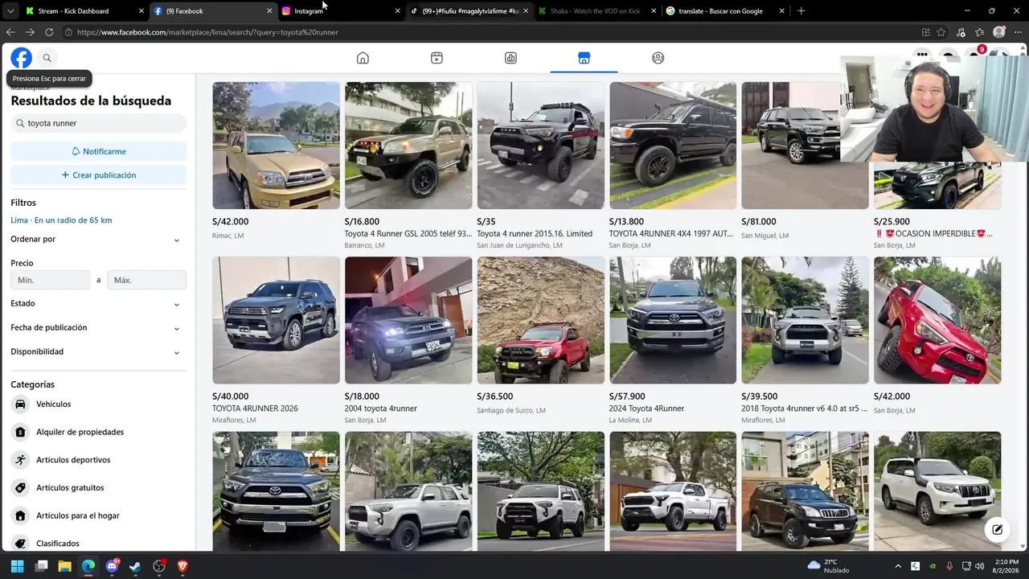
Task: Expand the Estado filter
Action: pyautogui.click(x=97, y=303)
